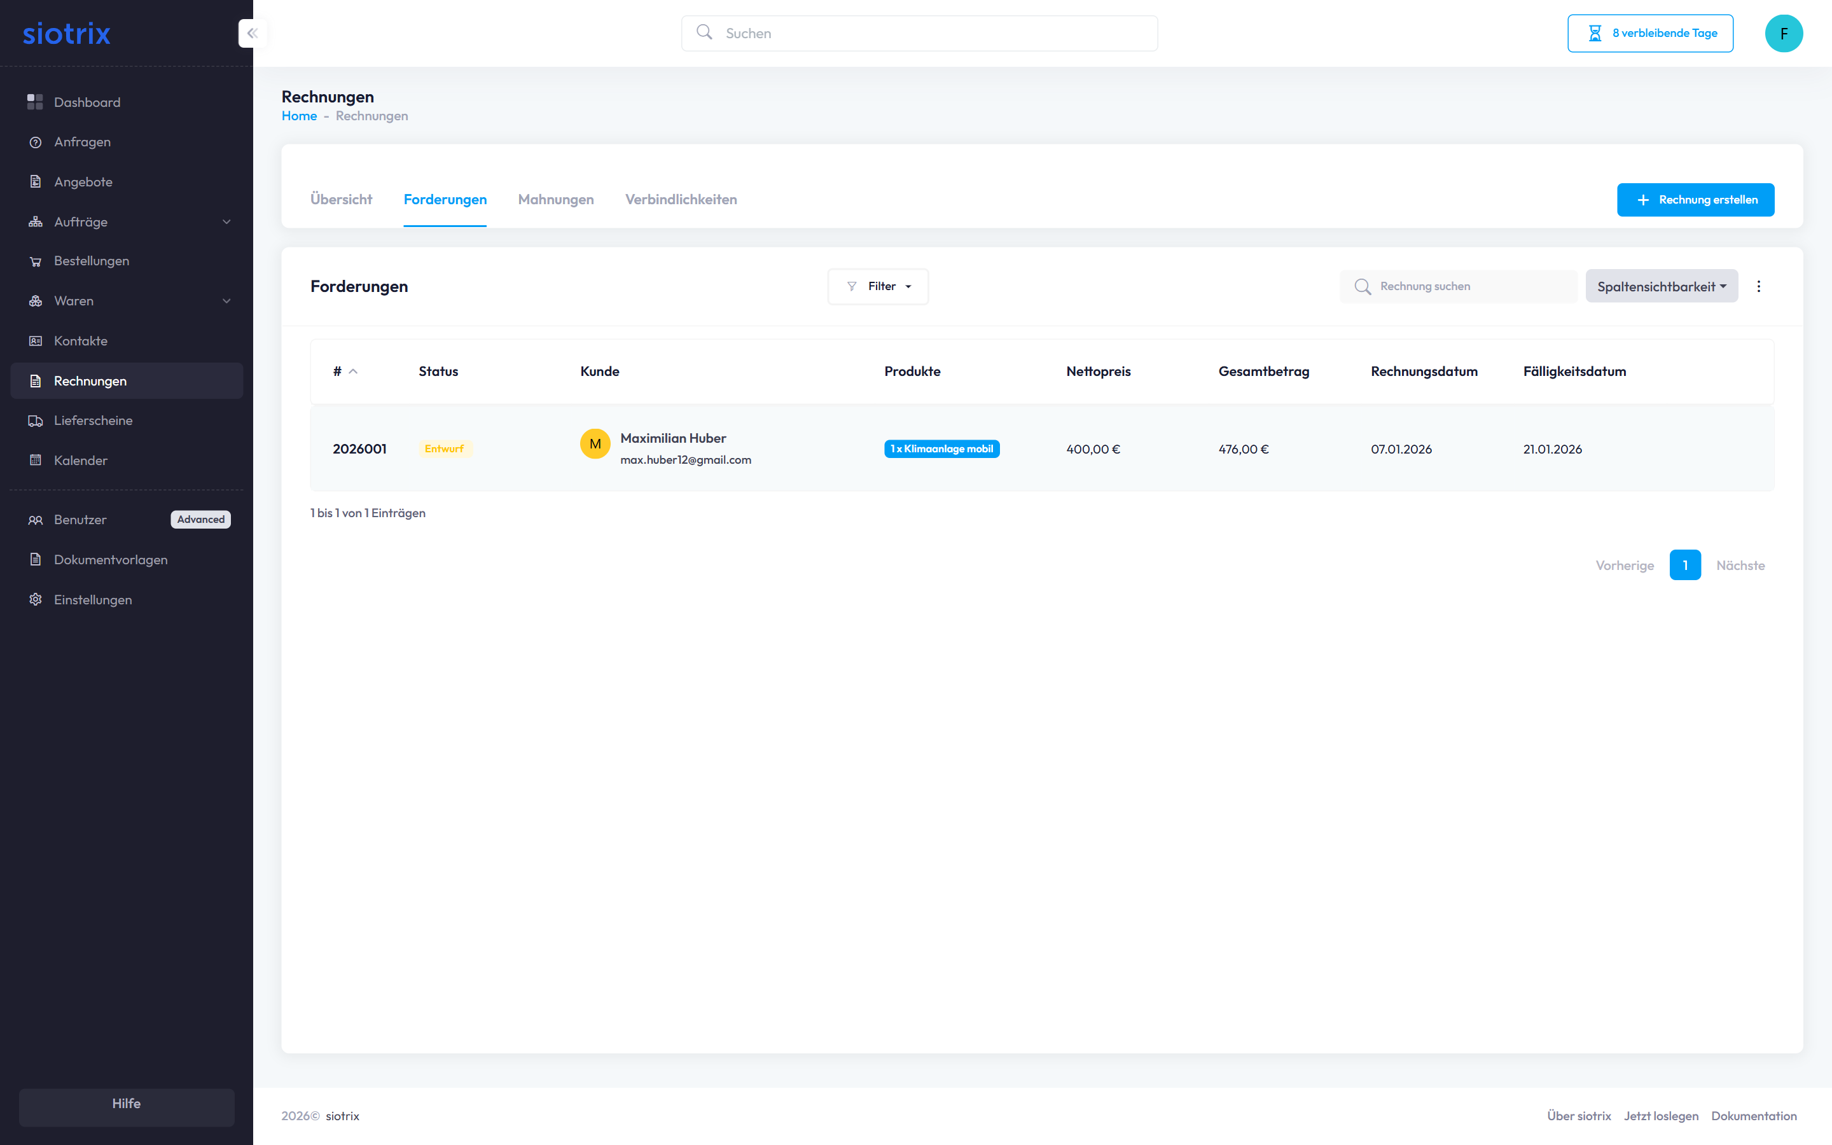The width and height of the screenshot is (1832, 1145).
Task: Click the Bestellungen shopping cart icon
Action: pos(35,261)
